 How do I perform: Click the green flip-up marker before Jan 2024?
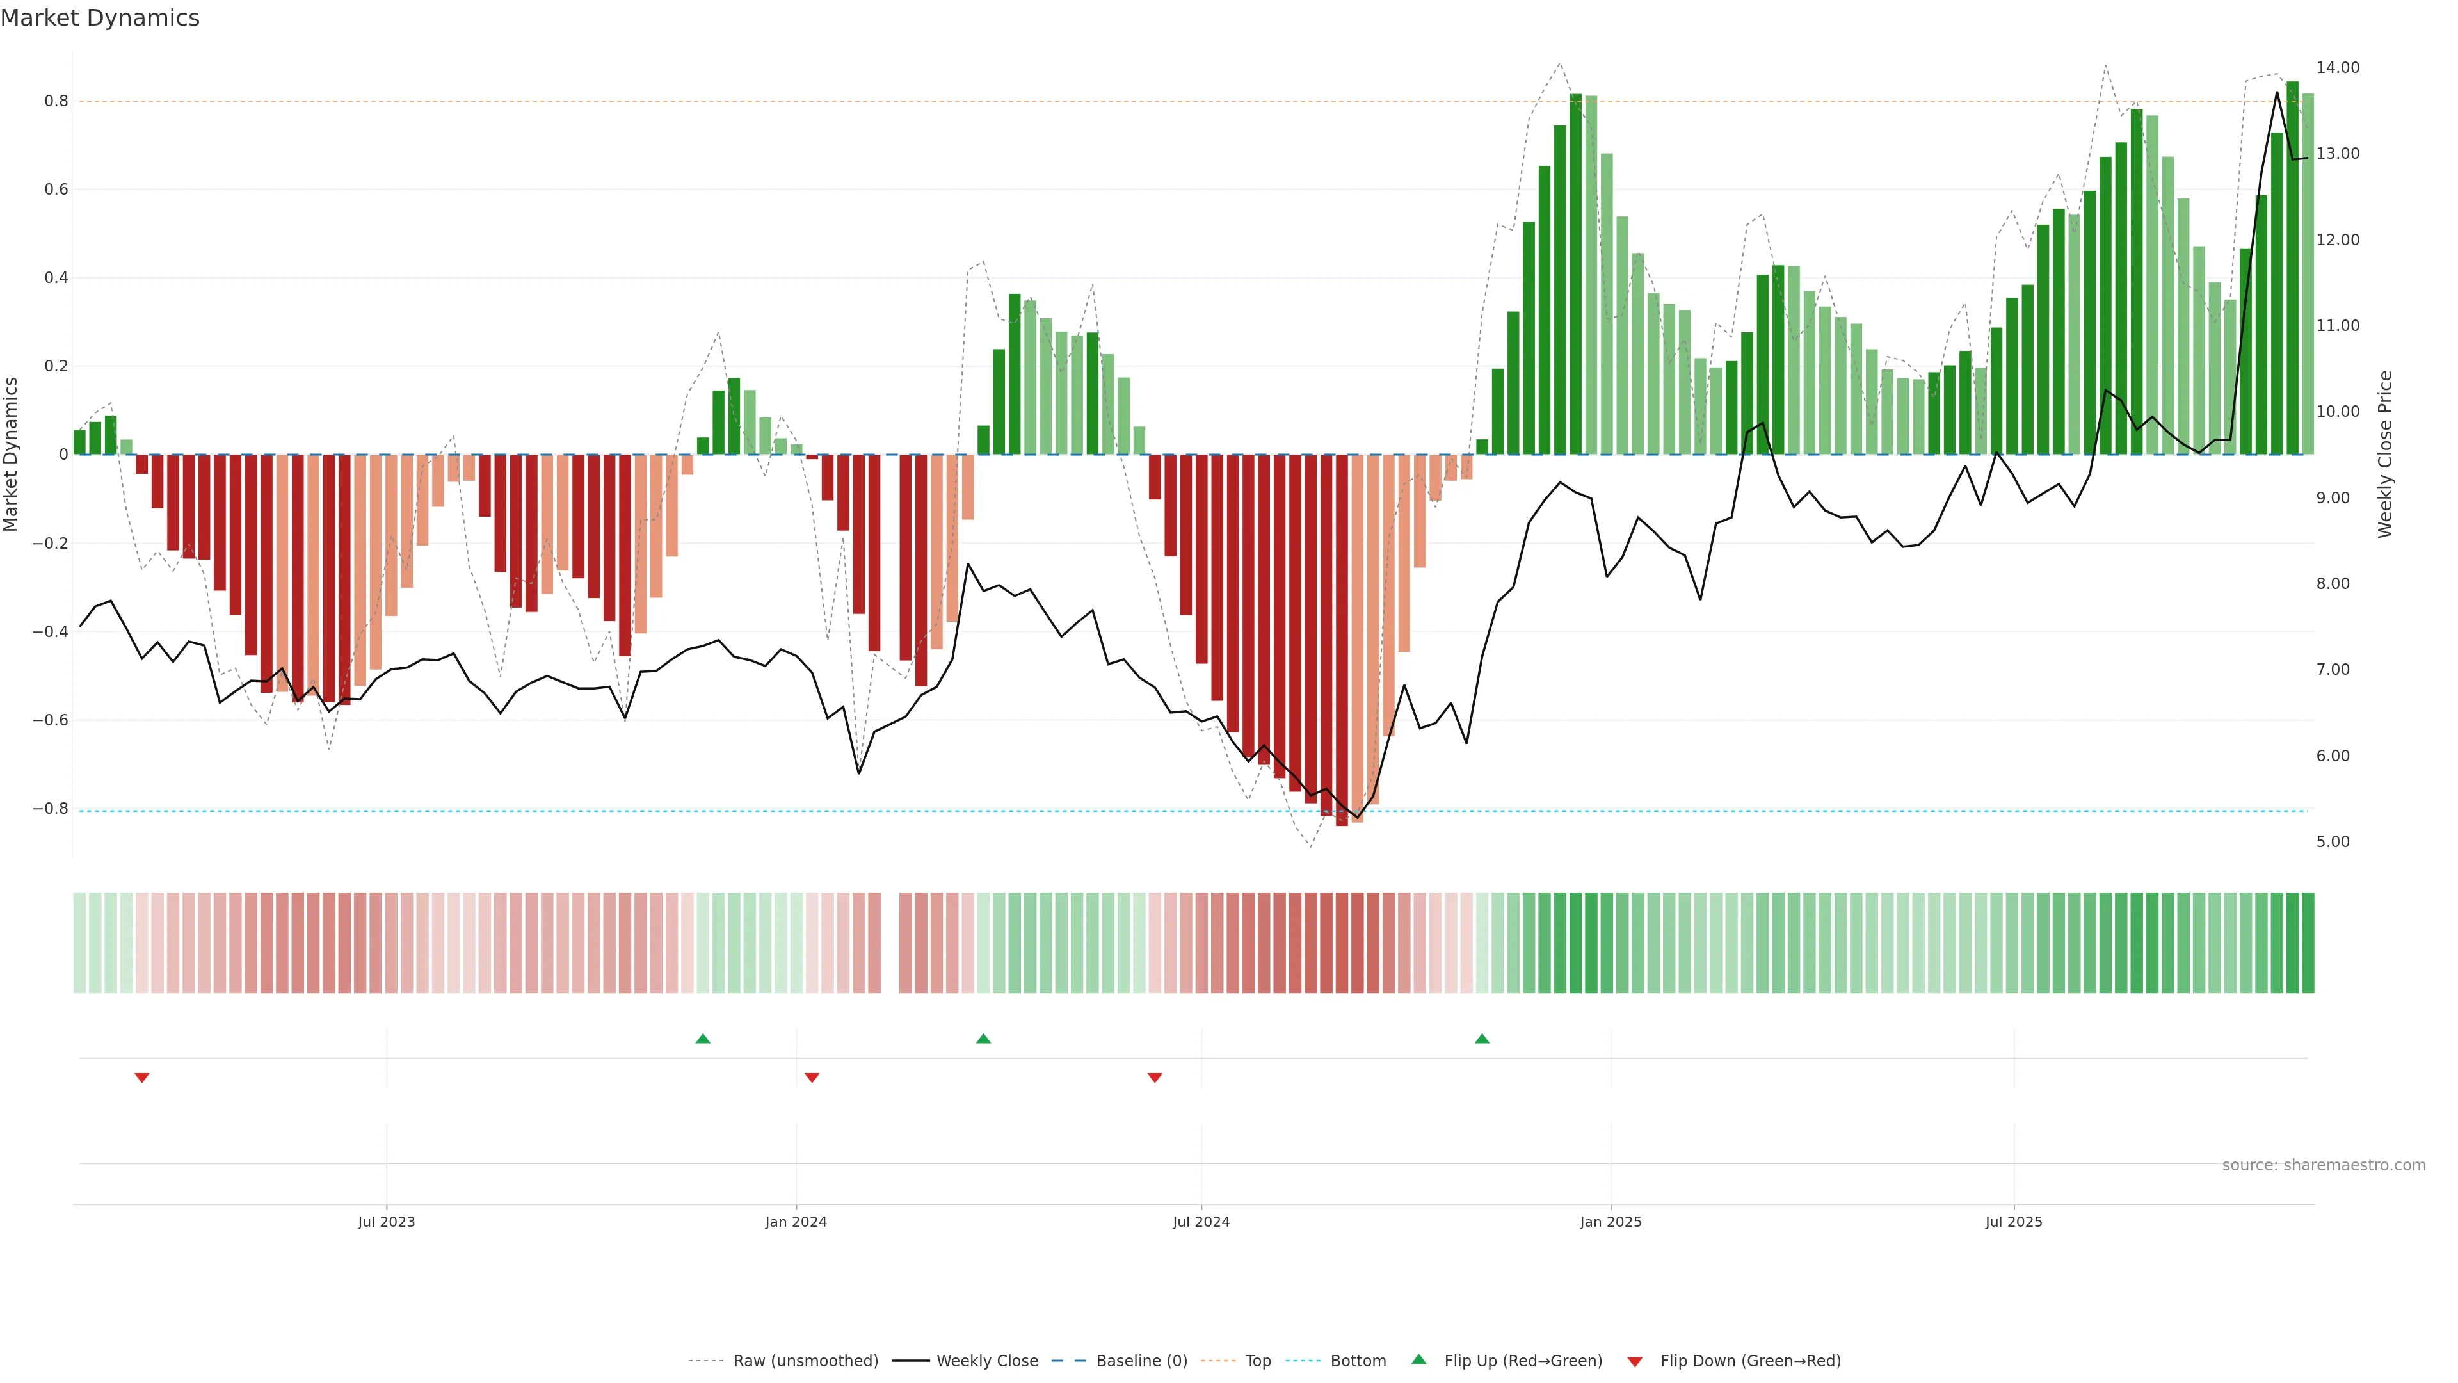point(703,1039)
